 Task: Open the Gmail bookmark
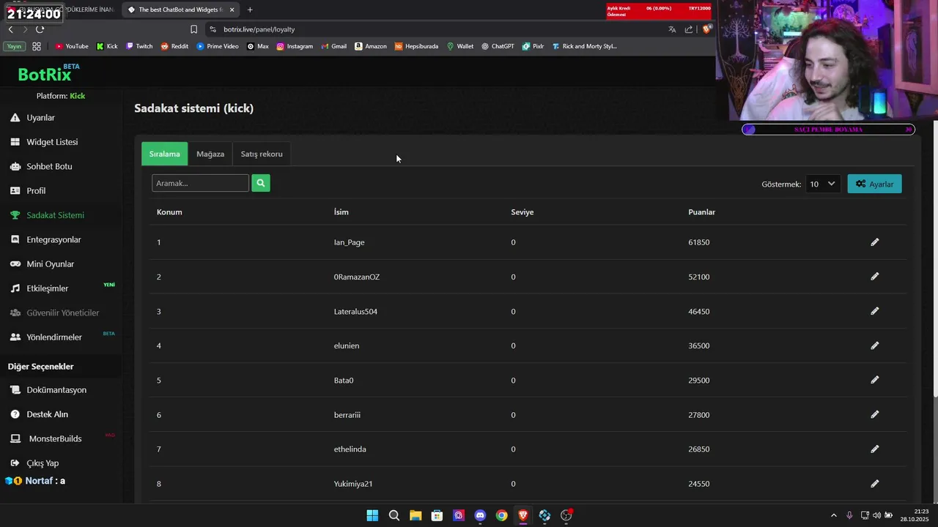pos(333,46)
